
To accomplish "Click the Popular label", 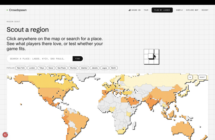I will pyautogui.click(x=10, y=68).
